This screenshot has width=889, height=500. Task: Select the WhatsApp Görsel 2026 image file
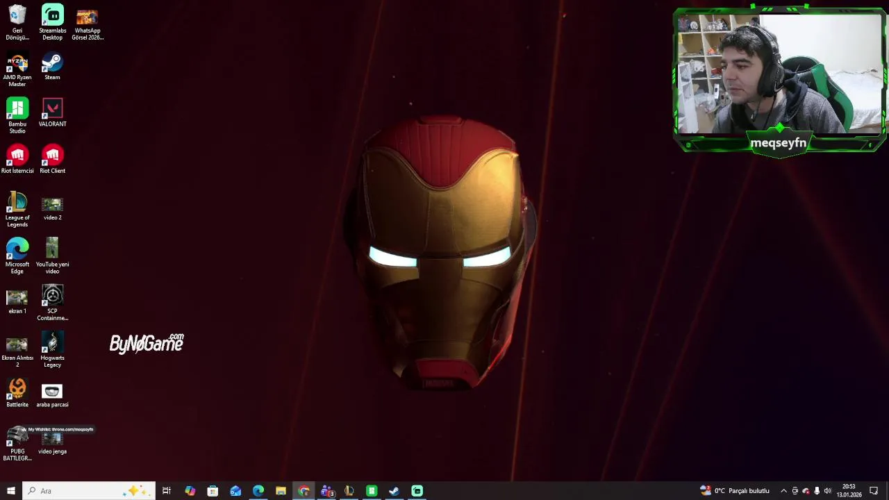pos(88,22)
